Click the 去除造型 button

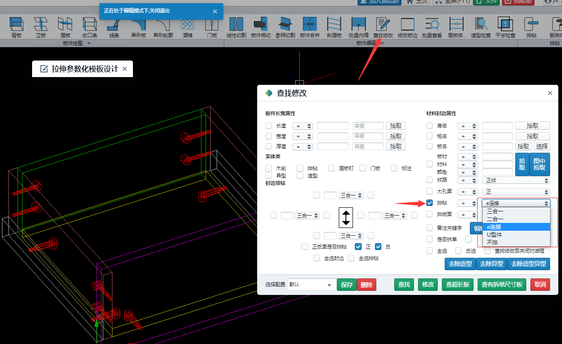pyautogui.click(x=460, y=264)
